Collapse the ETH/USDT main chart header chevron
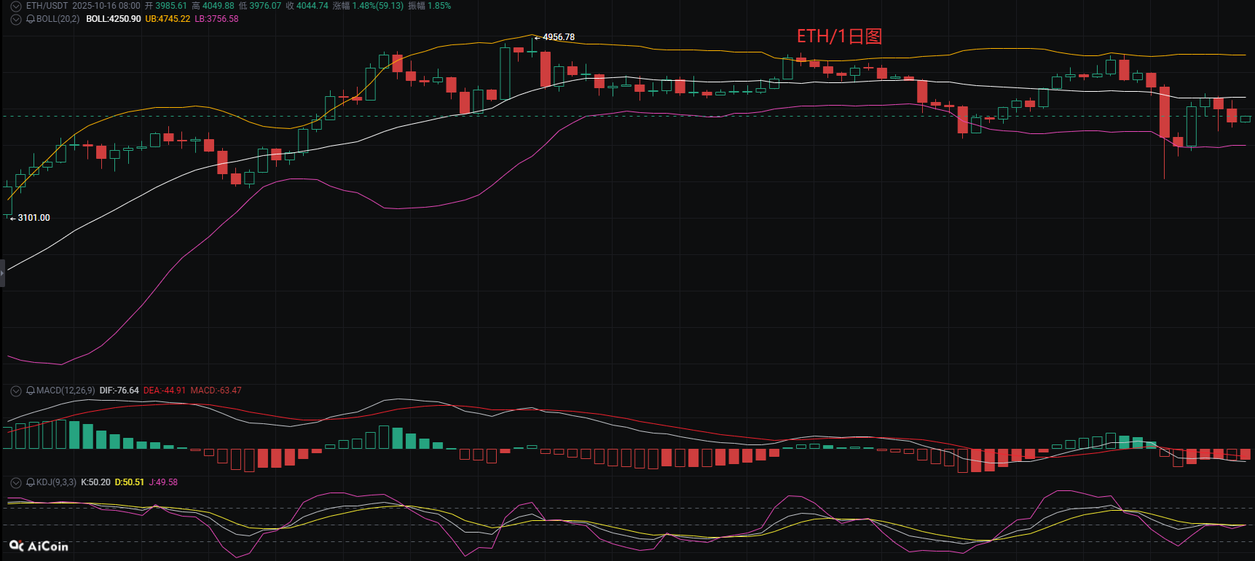 [15, 6]
